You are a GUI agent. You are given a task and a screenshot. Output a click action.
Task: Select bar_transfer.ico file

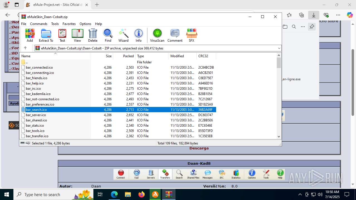[118, 136]
